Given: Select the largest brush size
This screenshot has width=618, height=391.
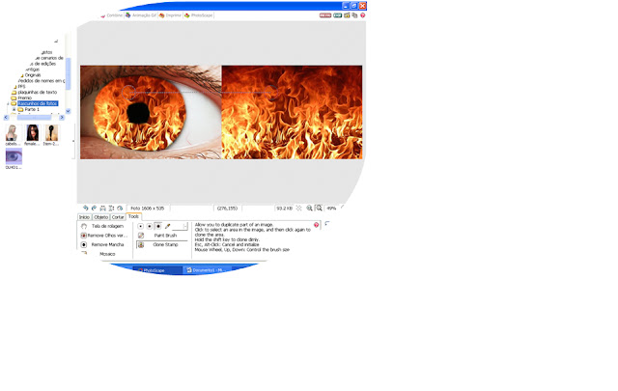Looking at the screenshot, I should tap(158, 226).
